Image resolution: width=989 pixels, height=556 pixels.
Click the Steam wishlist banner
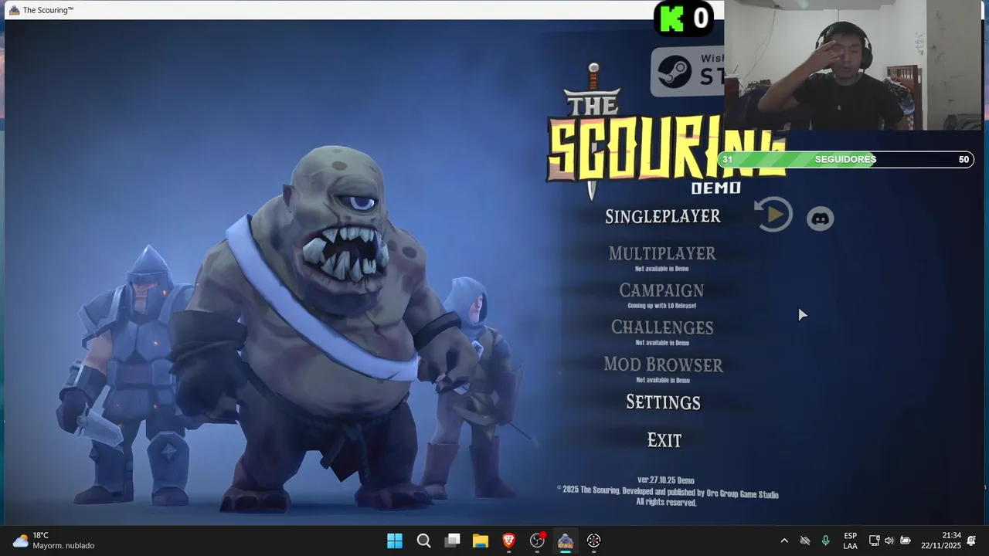(x=688, y=71)
